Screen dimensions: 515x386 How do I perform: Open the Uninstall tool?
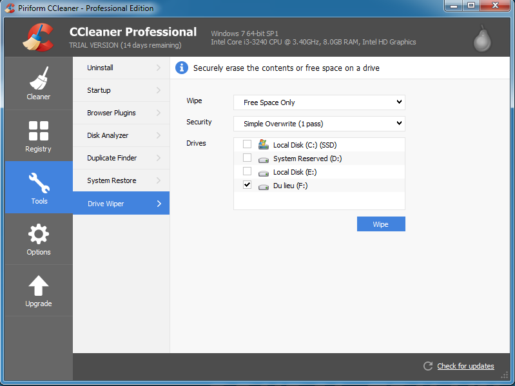(x=121, y=68)
